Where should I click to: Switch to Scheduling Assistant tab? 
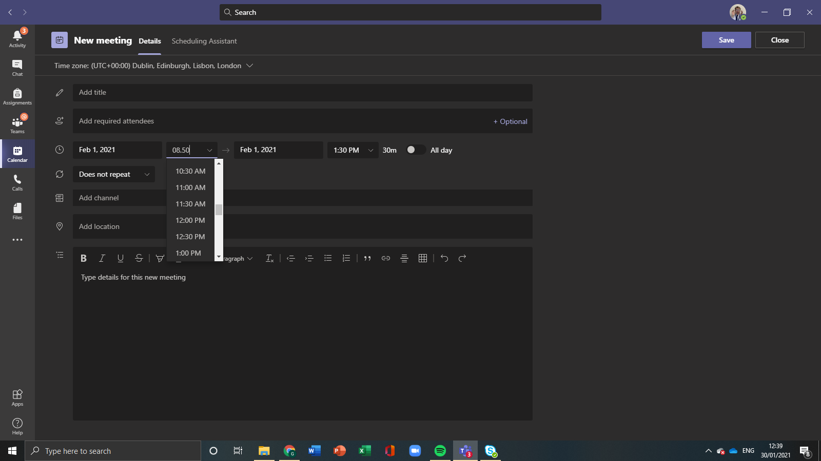point(204,41)
